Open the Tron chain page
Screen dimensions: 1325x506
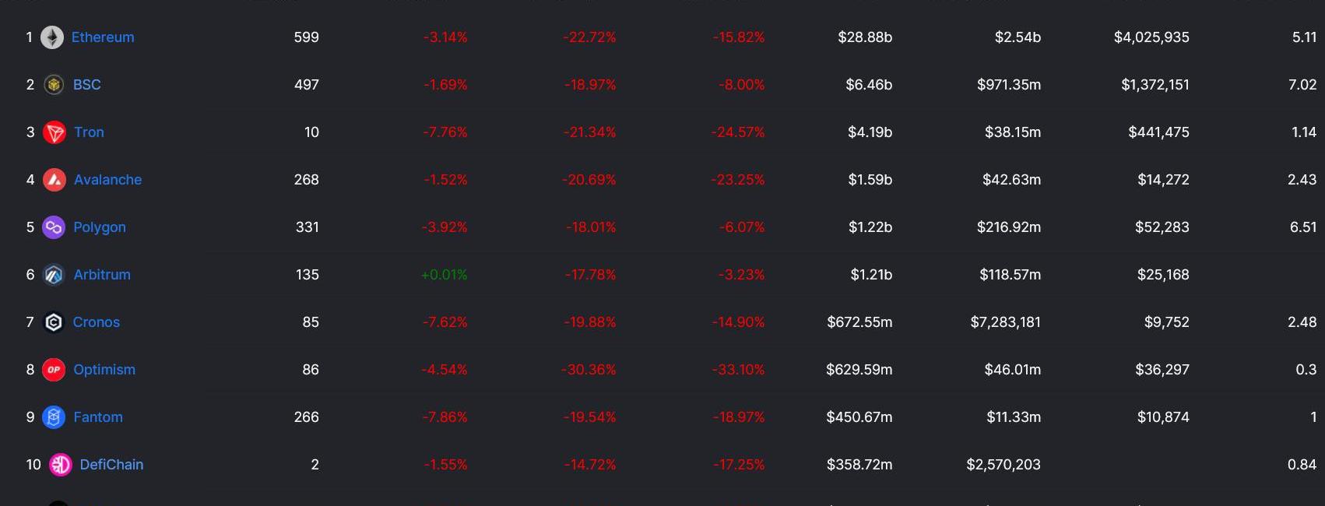point(89,132)
